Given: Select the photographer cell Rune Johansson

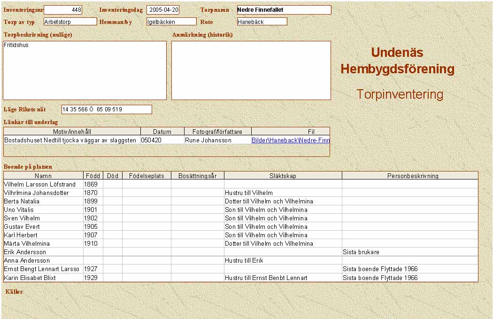Looking at the screenshot, I should point(217,140).
